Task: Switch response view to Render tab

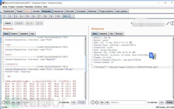Action: click(x=119, y=34)
